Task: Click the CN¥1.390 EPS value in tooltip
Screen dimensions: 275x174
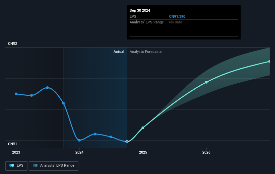Action: tap(177, 16)
